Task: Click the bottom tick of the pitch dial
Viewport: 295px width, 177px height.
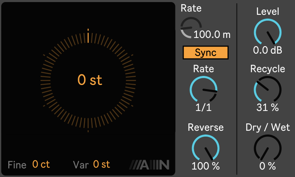Action: pos(88,131)
